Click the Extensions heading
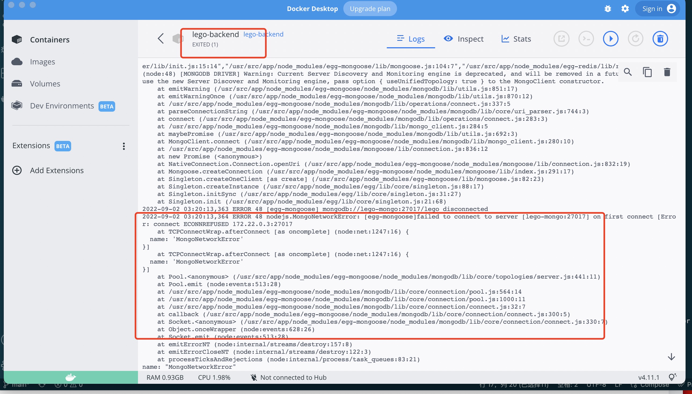This screenshot has width=692, height=394. click(31, 145)
